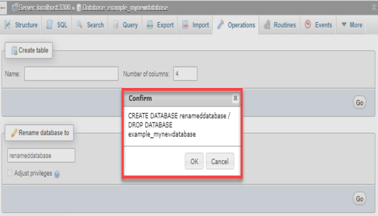Click the pencil icon beside Rename database to
Image resolution: width=378 pixels, height=216 pixels.
[x=13, y=132]
